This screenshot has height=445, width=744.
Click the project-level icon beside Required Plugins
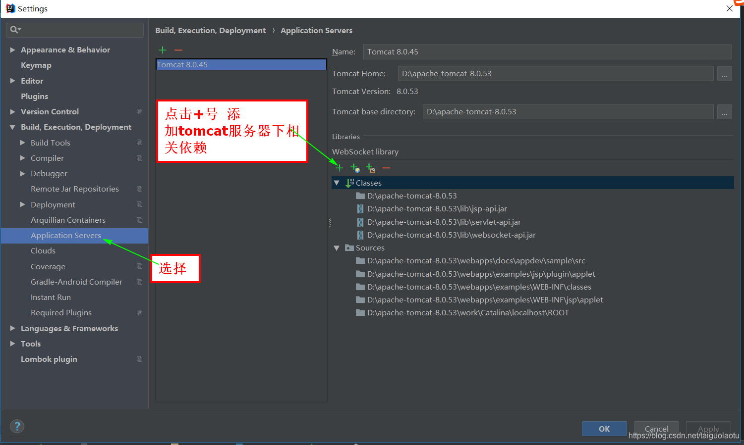(139, 313)
